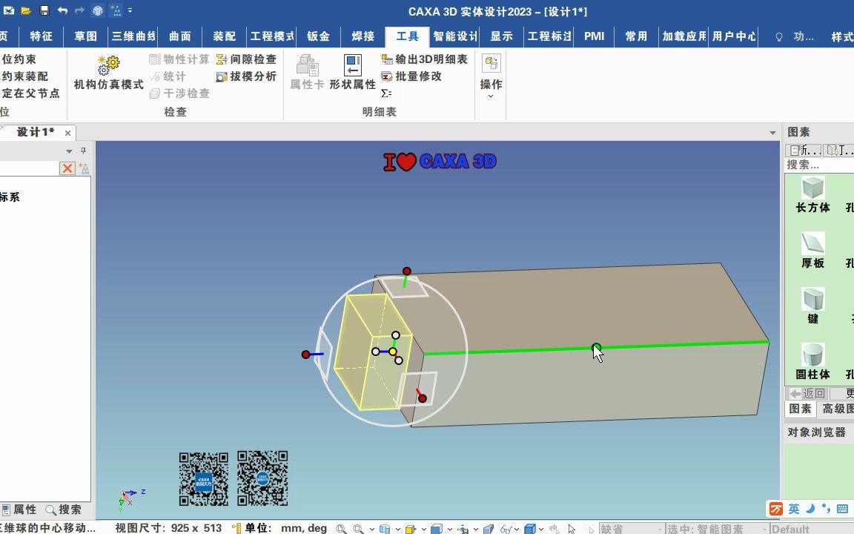Switch to the 高级图 tab in the right panel
The height and width of the screenshot is (534, 854).
pos(838,409)
